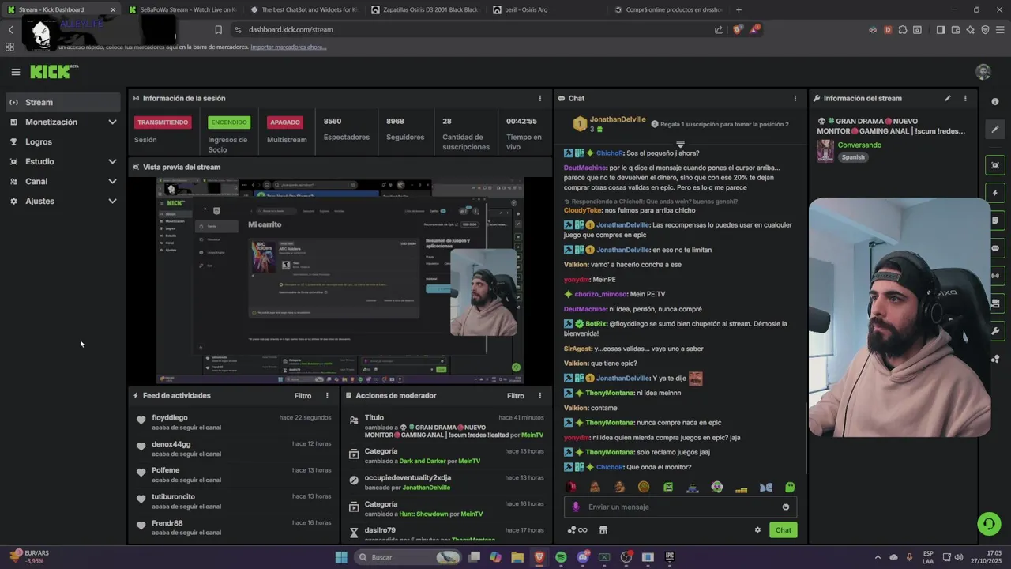Insert the gold coin face emote

[x=644, y=488]
